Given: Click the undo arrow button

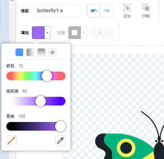Looking at the screenshot, I should 94,11.
